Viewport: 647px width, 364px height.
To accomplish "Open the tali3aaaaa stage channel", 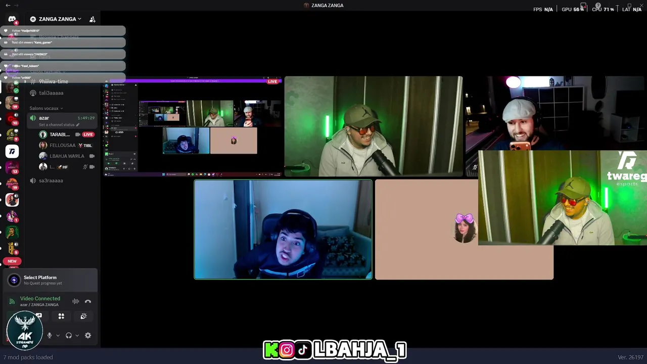I will click(51, 93).
